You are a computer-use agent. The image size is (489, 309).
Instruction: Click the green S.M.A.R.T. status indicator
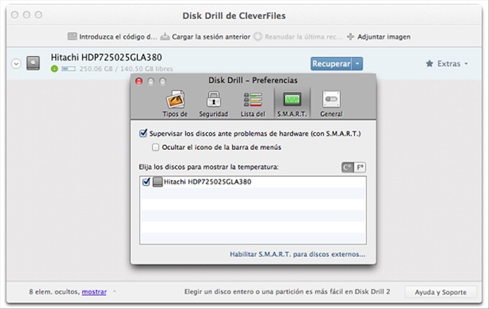click(x=54, y=69)
